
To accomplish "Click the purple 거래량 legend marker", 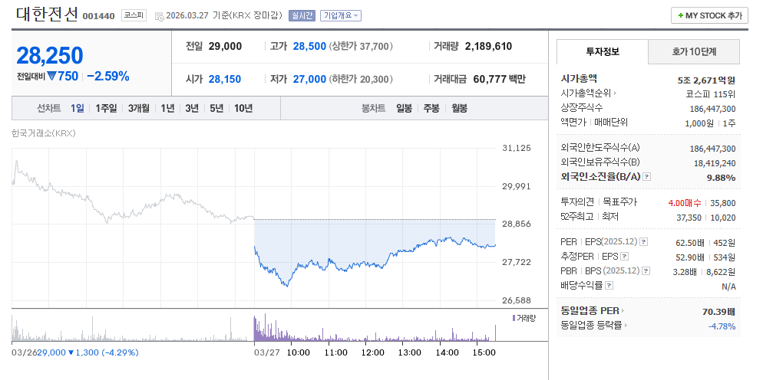I will pos(514,318).
